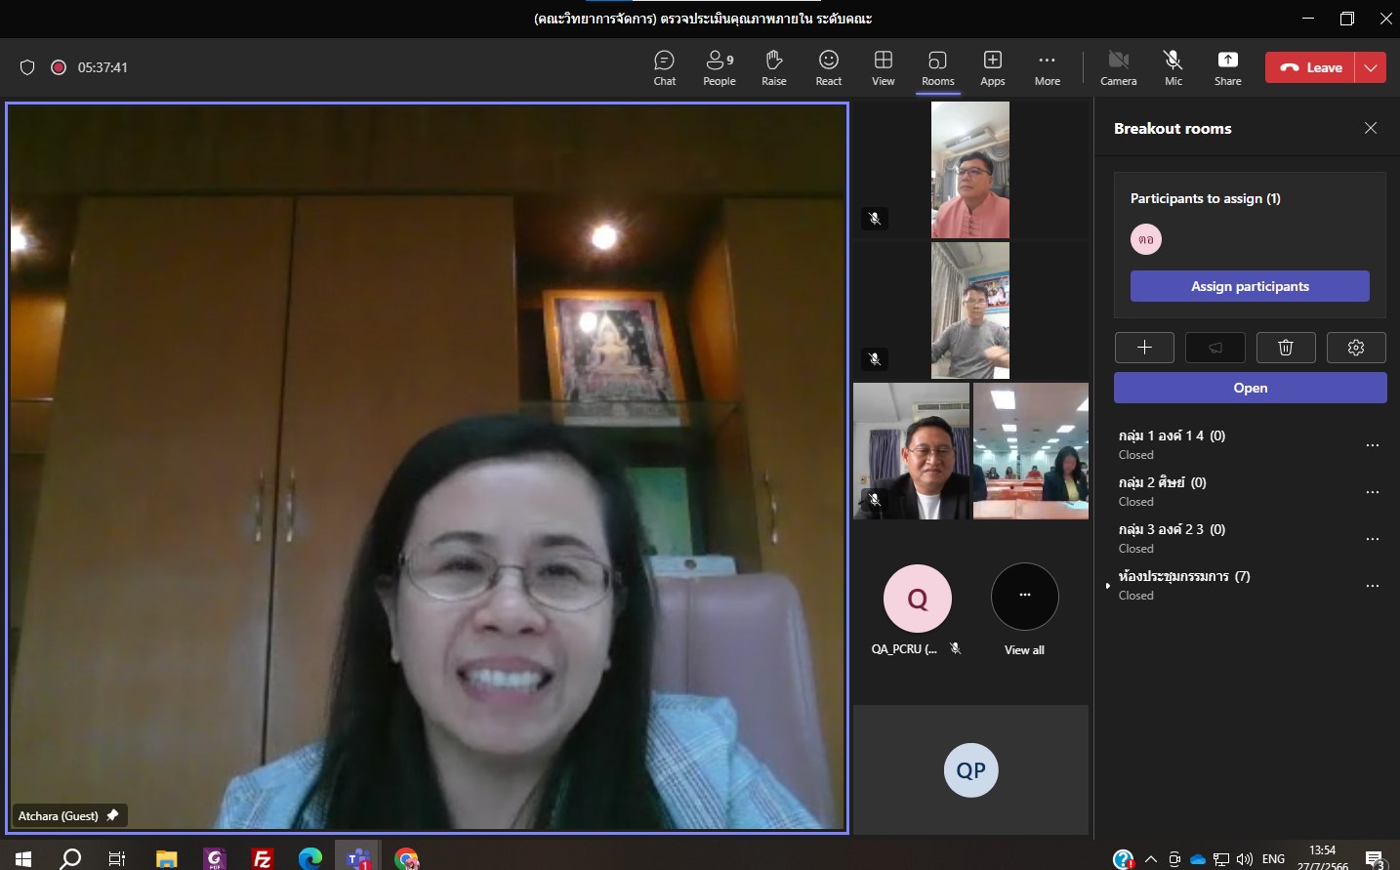
Task: Open More actions menu
Action: coord(1048,67)
